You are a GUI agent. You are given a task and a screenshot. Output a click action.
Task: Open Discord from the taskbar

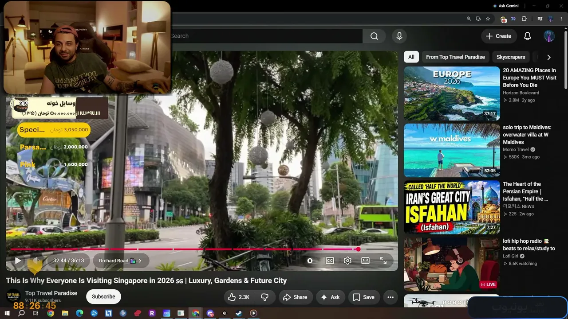[210, 313]
